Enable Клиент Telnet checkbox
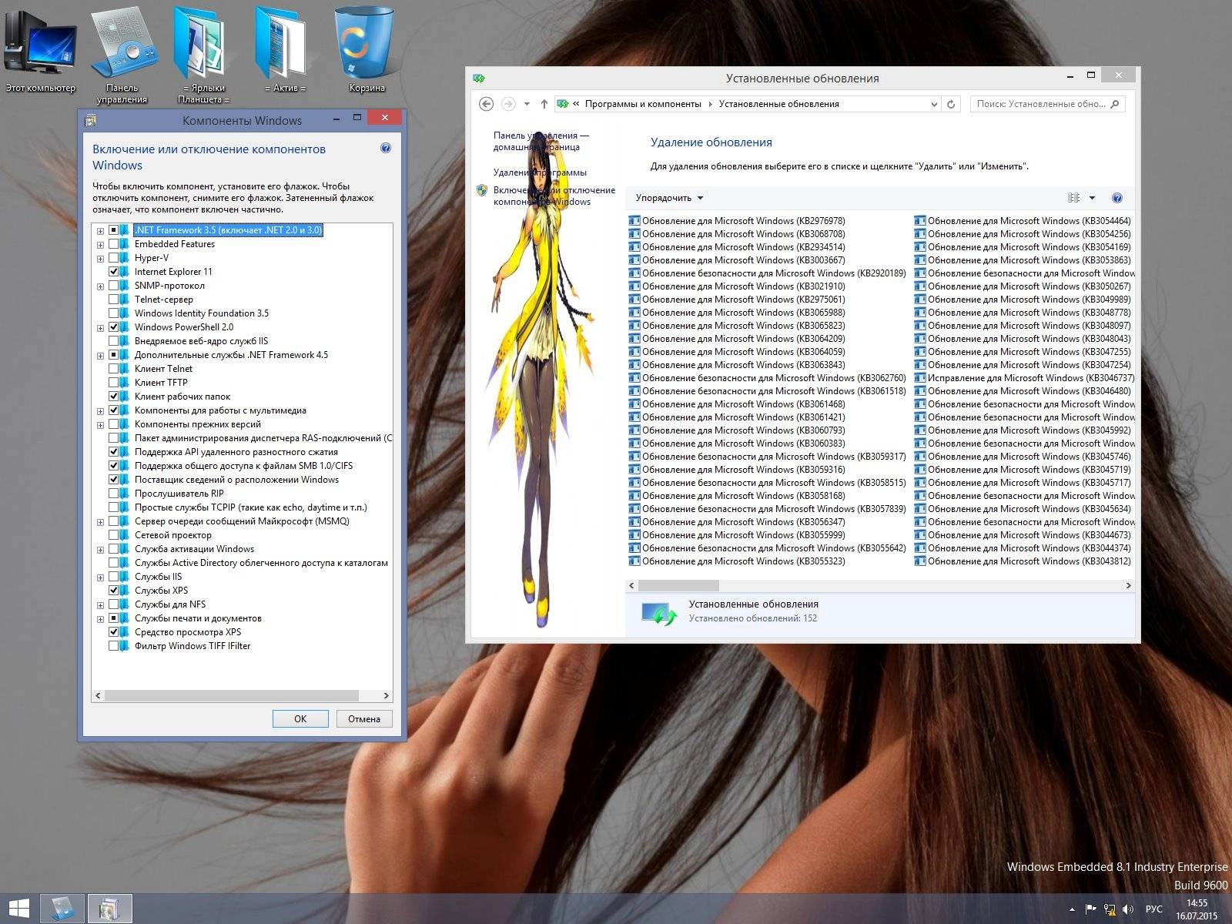This screenshot has height=924, width=1232. pyautogui.click(x=114, y=369)
